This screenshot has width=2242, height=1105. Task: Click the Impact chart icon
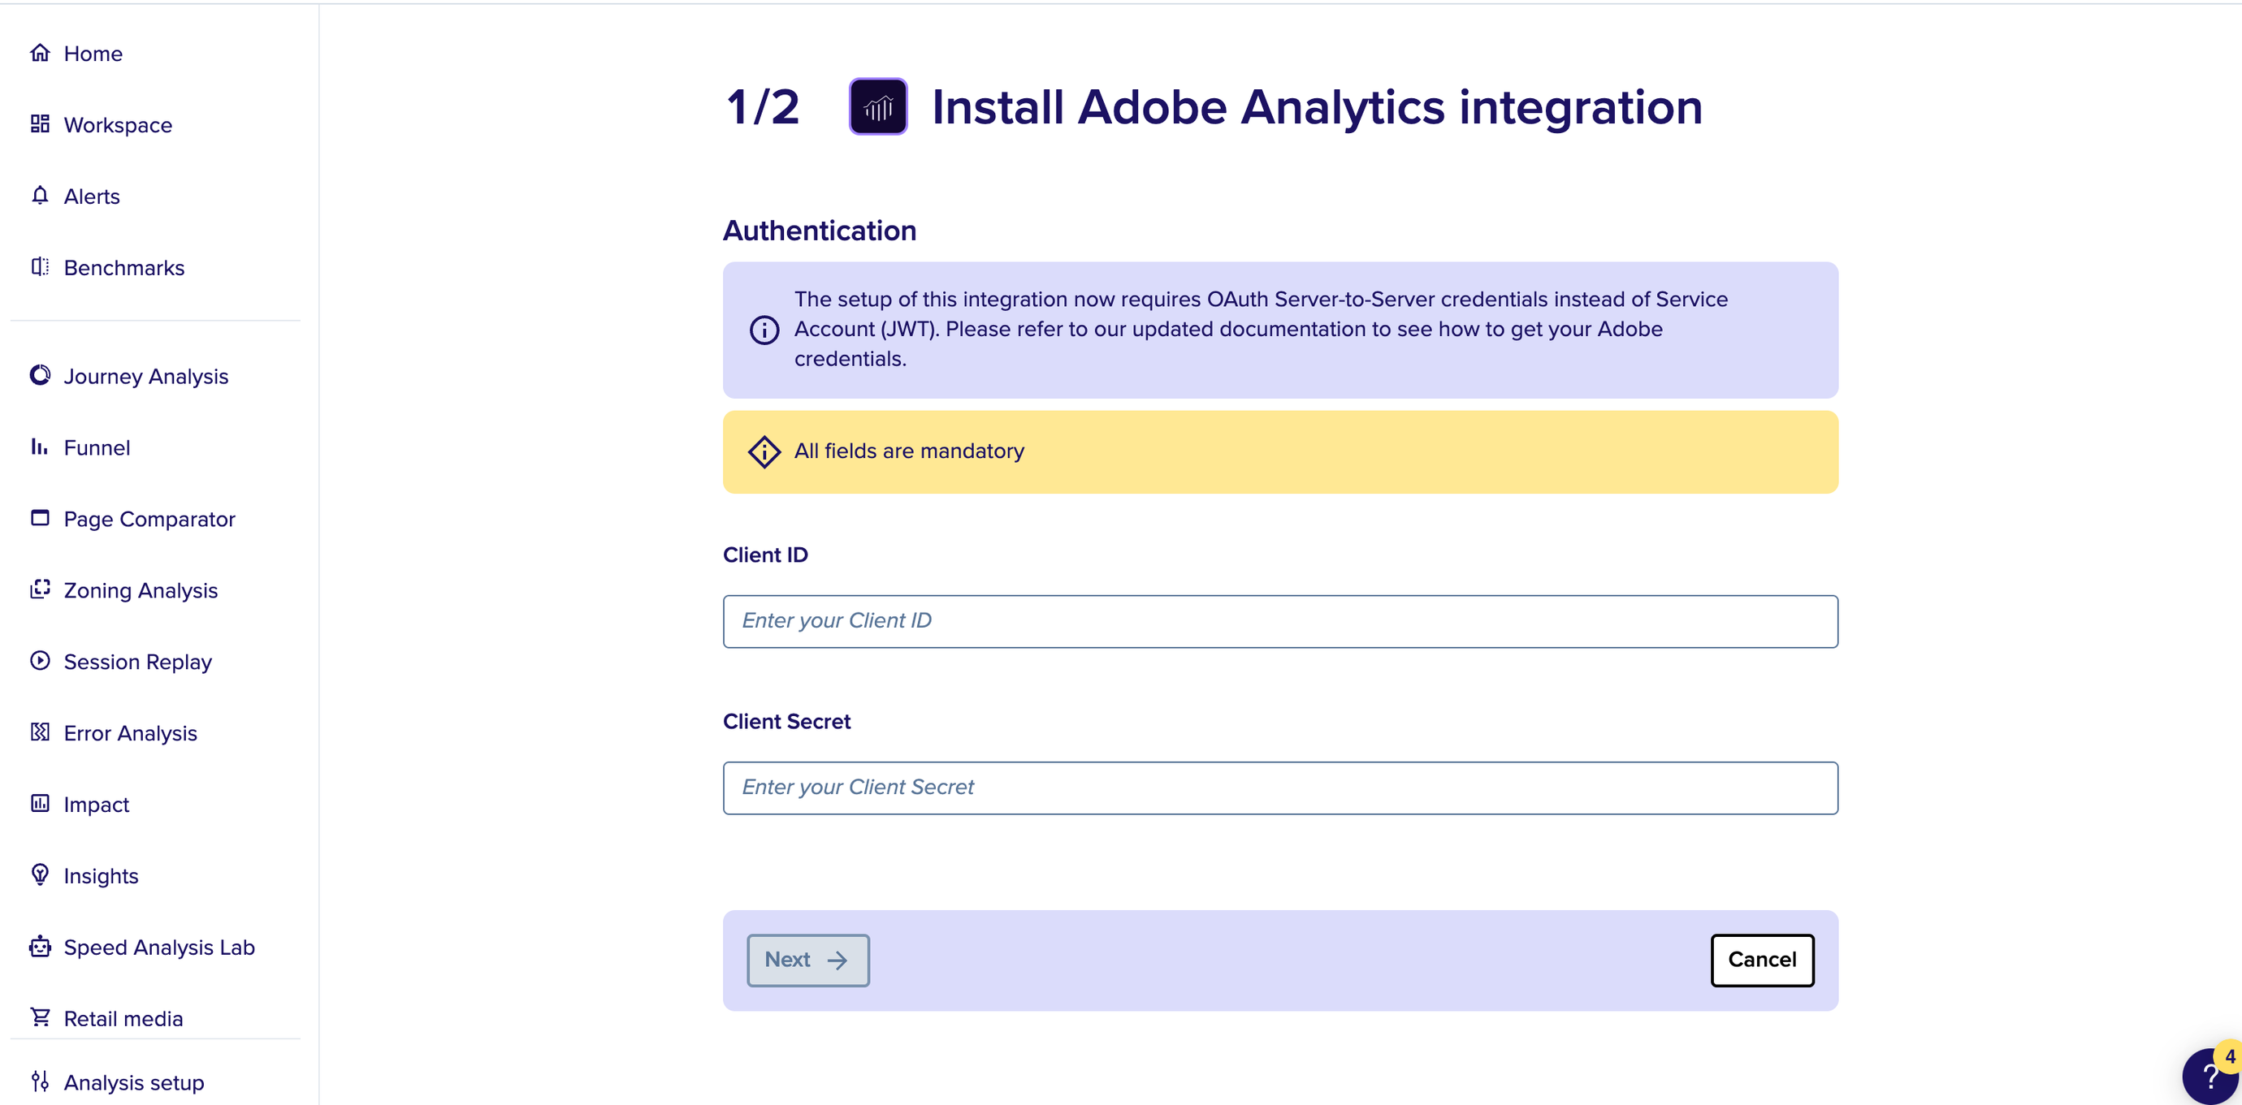pyautogui.click(x=40, y=803)
